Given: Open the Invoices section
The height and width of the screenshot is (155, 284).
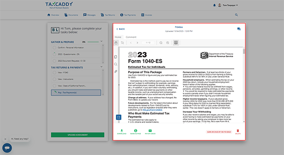Looking at the screenshot, I should click(x=146, y=15).
